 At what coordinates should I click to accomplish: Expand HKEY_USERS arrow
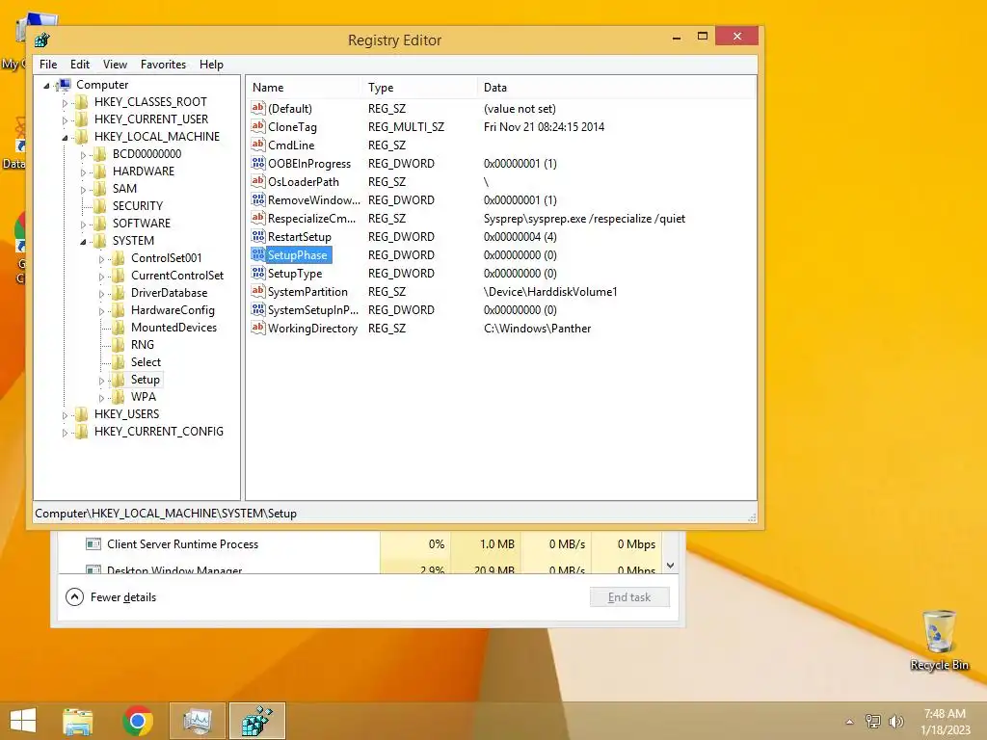[x=65, y=415]
